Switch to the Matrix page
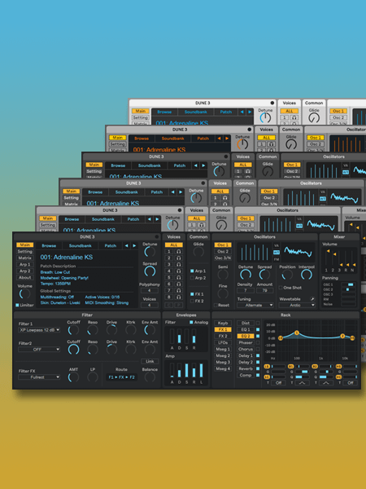This screenshot has height=489, width=366. pos(25,258)
